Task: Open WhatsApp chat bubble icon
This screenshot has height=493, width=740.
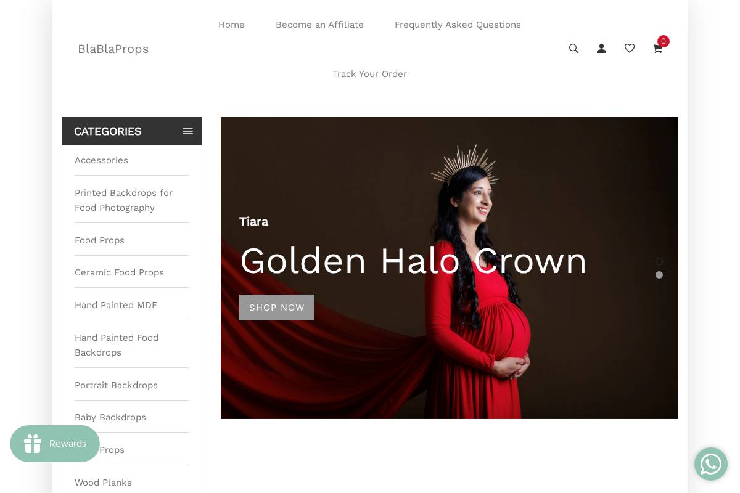Action: pyautogui.click(x=711, y=464)
